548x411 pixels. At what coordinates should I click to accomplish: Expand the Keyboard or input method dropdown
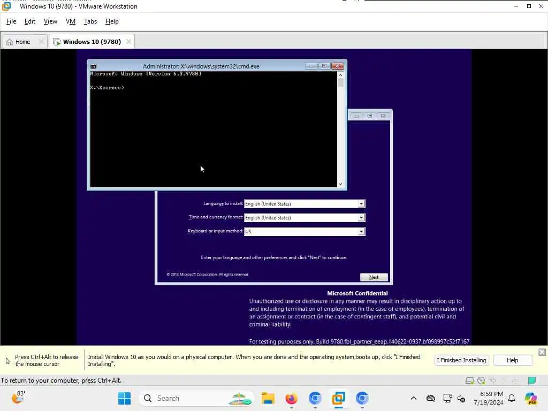(x=361, y=231)
